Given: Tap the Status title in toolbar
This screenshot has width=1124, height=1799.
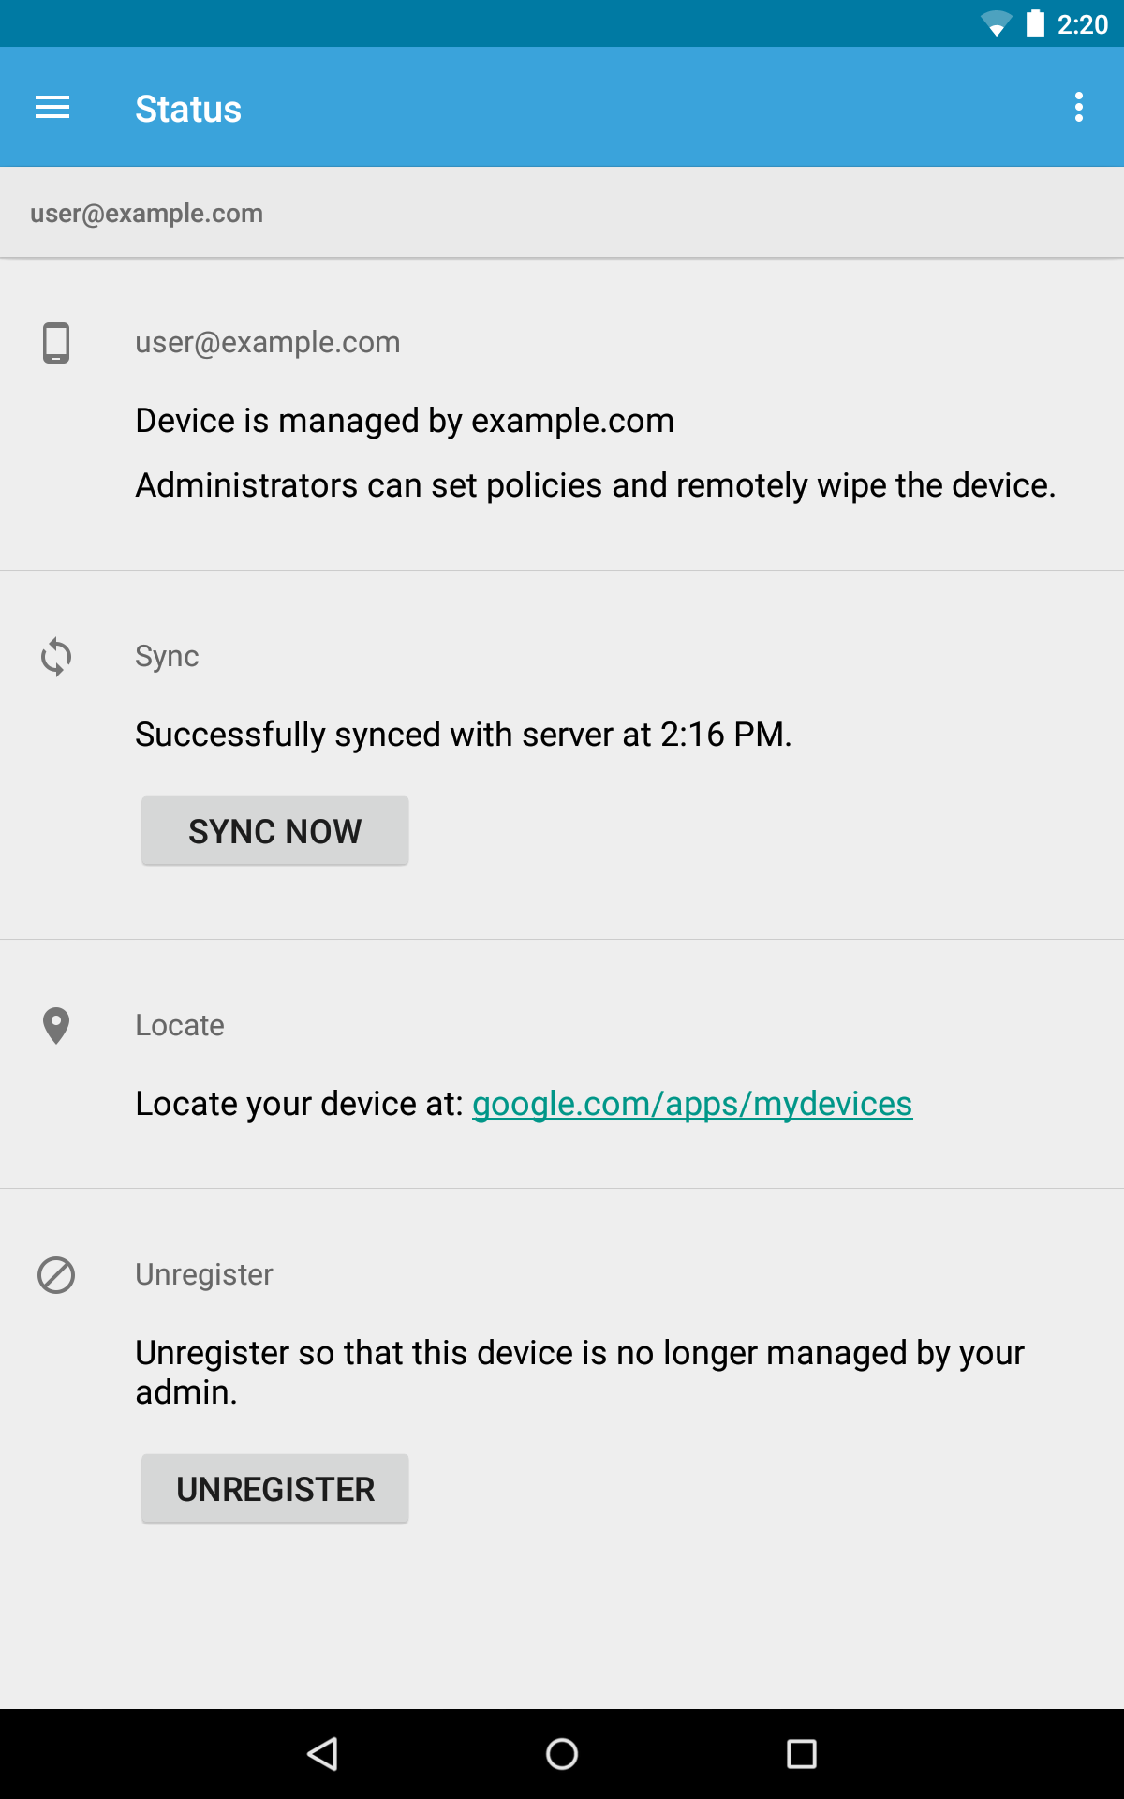Looking at the screenshot, I should (x=188, y=109).
